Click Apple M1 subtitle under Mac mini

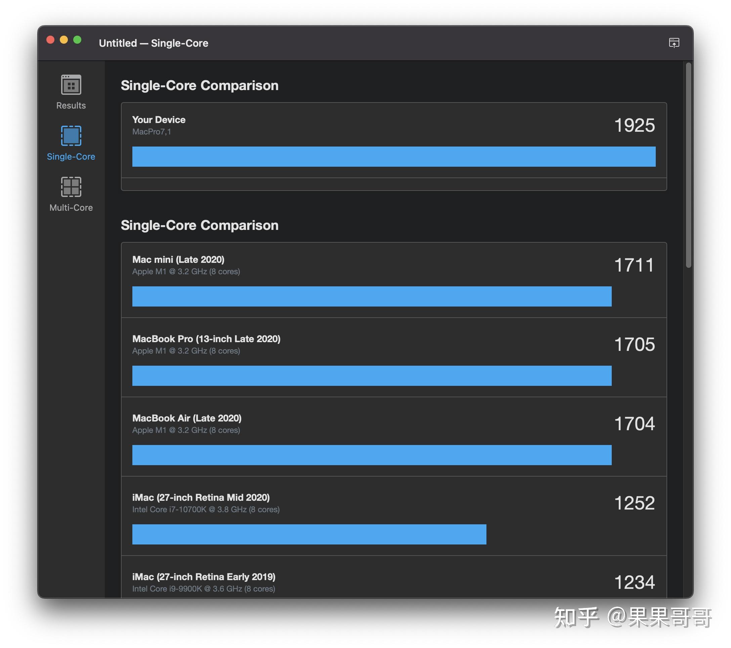point(186,272)
